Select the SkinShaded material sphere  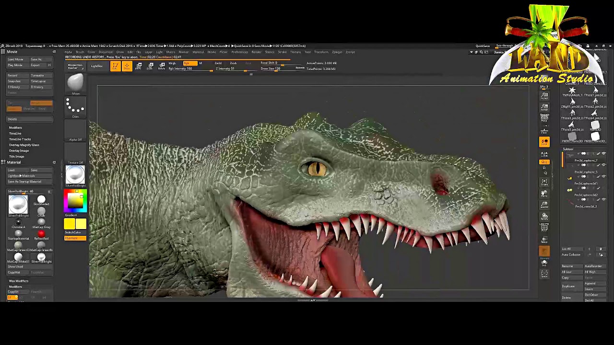coord(41,201)
